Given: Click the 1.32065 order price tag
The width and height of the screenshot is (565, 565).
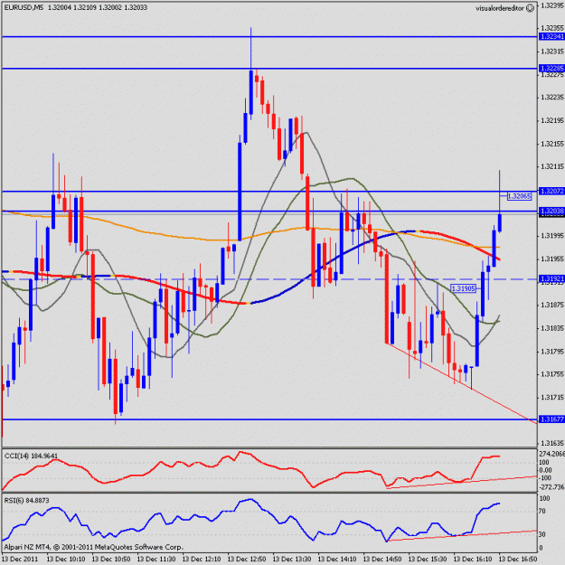Looking at the screenshot, I should 519,196.
